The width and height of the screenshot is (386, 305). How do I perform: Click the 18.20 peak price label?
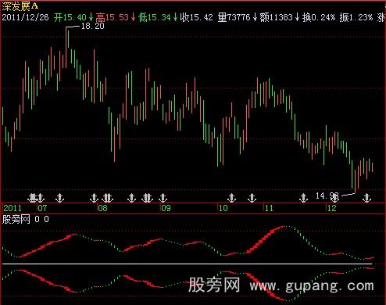pos(93,26)
